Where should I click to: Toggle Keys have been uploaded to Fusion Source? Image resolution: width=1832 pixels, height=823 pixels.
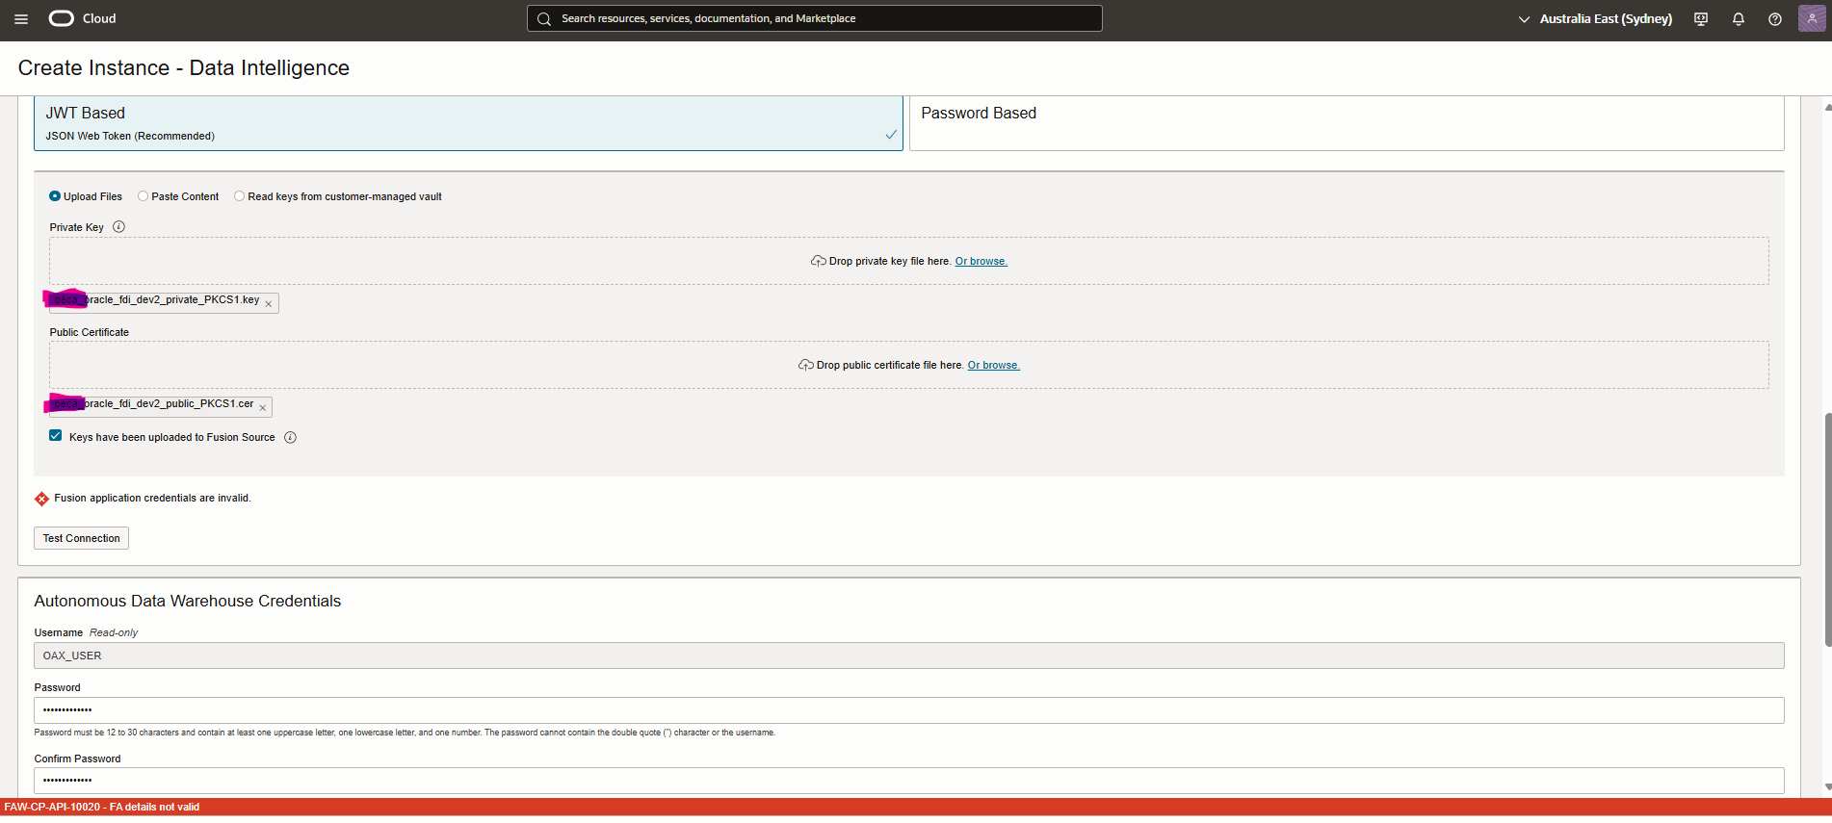coord(56,436)
